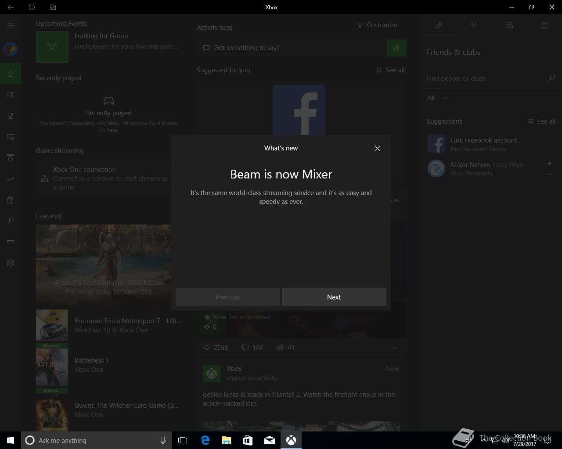Open the Windows Start menu
Image resolution: width=562 pixels, height=449 pixels.
11,440
